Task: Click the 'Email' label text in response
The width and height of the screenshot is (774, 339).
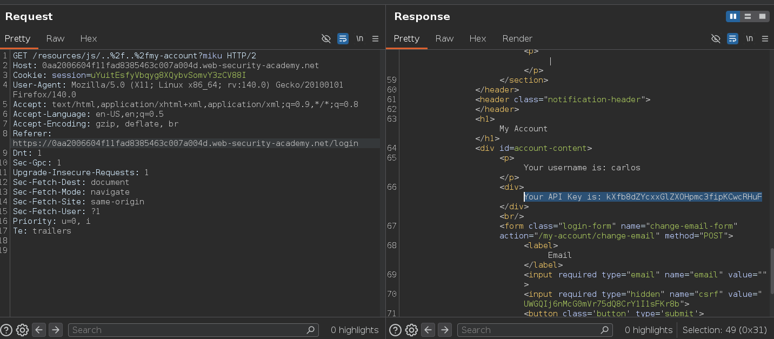Action: pos(560,255)
